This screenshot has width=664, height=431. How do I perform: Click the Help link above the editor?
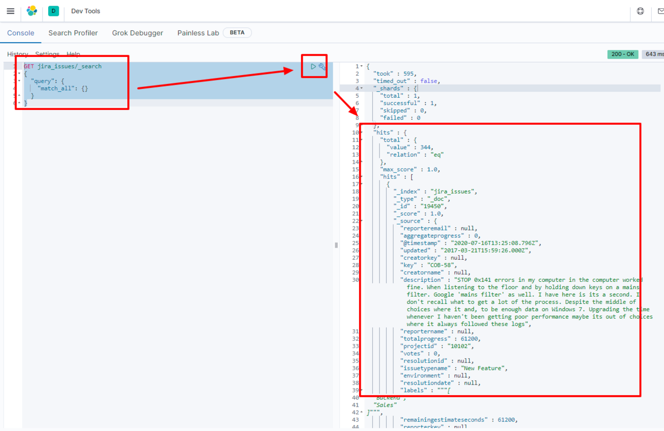tap(73, 54)
